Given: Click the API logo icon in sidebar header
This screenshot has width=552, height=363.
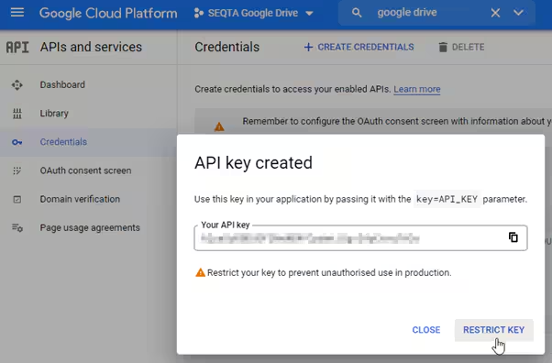Looking at the screenshot, I should pos(17,47).
